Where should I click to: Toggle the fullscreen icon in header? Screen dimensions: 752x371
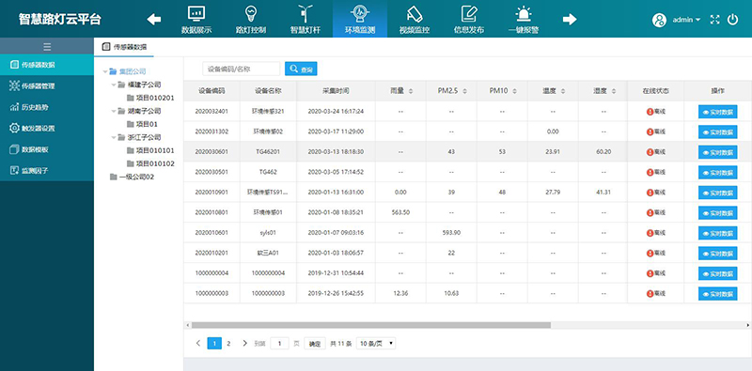click(x=715, y=20)
